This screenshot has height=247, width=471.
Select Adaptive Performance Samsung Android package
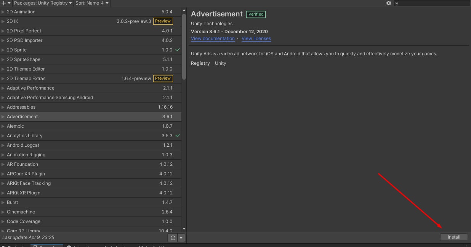91,98
